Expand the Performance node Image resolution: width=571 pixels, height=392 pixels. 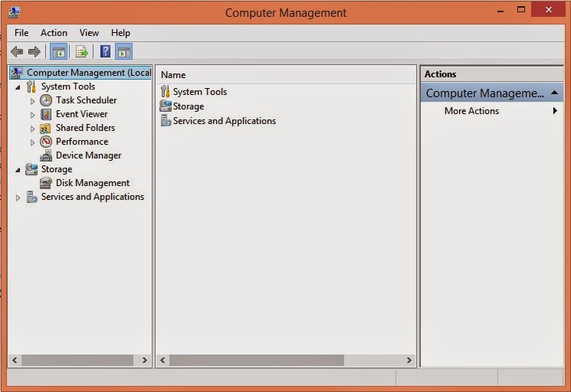[32, 142]
